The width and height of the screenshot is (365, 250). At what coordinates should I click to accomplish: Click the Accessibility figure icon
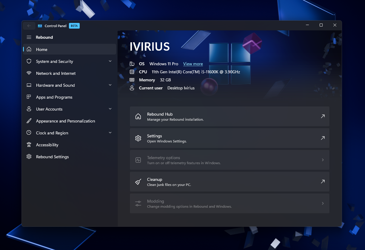pos(29,145)
